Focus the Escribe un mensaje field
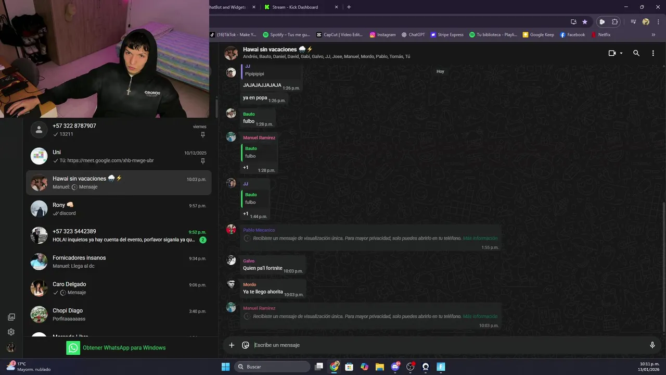The height and width of the screenshot is (375, 666). 447,345
